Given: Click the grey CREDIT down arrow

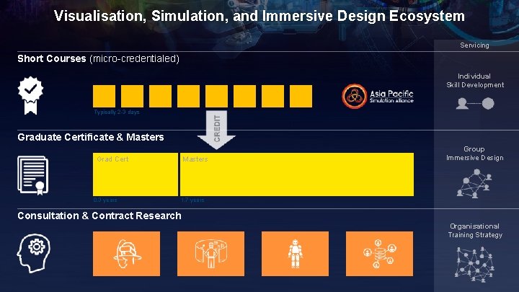Looking at the screenshot, I should pos(216,130).
